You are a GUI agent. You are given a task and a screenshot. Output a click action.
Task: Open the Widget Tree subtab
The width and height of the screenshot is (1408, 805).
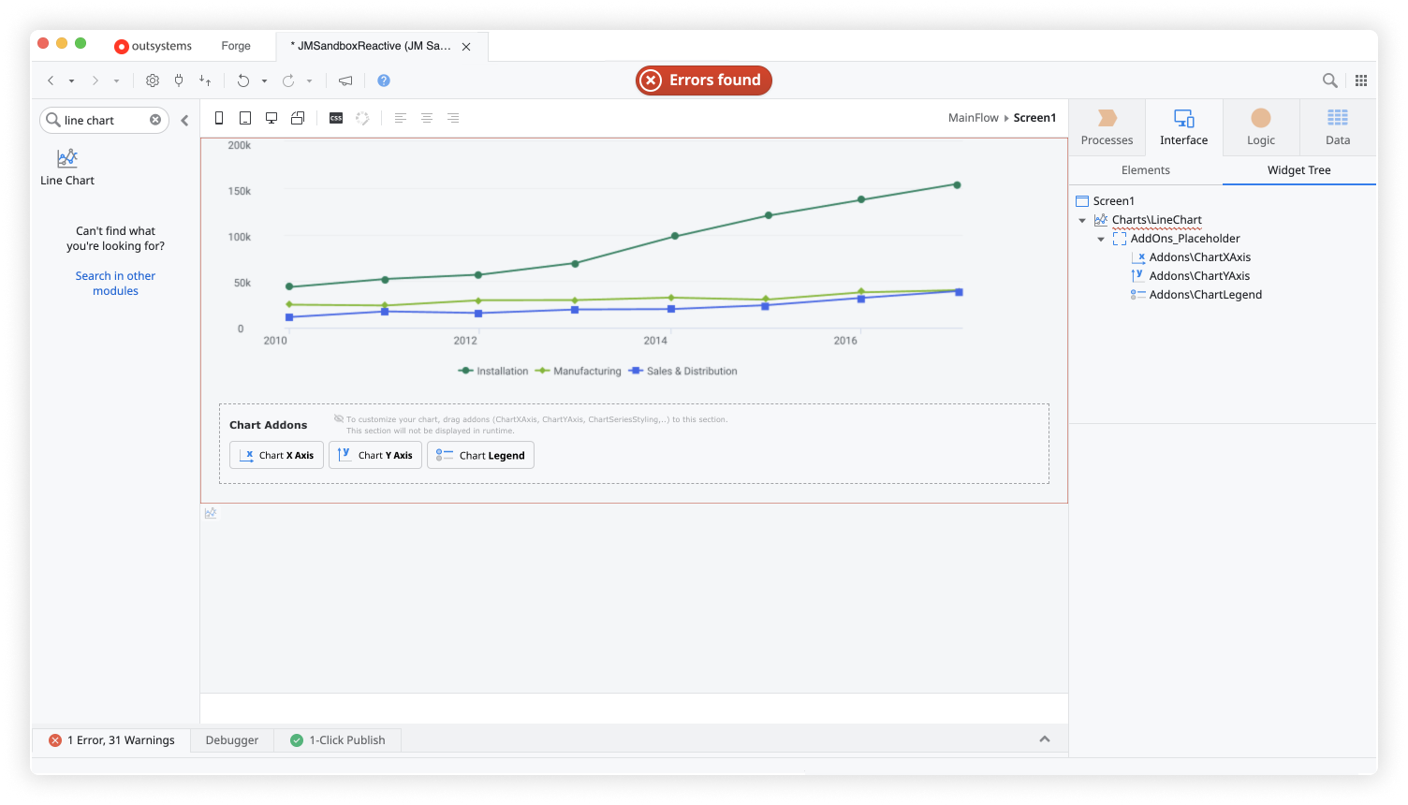1299,170
